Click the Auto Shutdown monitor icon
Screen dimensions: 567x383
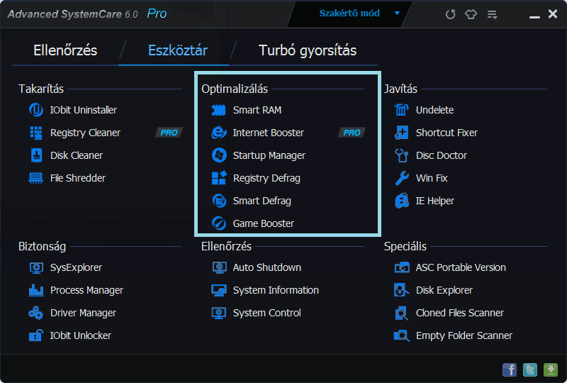219,267
